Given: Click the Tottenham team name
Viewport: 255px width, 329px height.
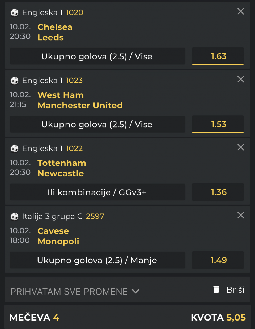Looking at the screenshot, I should pyautogui.click(x=62, y=163).
